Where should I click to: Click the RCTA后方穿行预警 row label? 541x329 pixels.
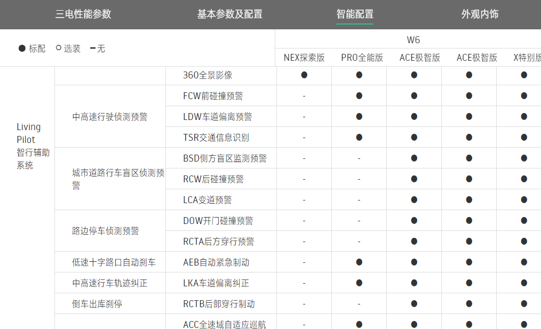click(x=218, y=242)
